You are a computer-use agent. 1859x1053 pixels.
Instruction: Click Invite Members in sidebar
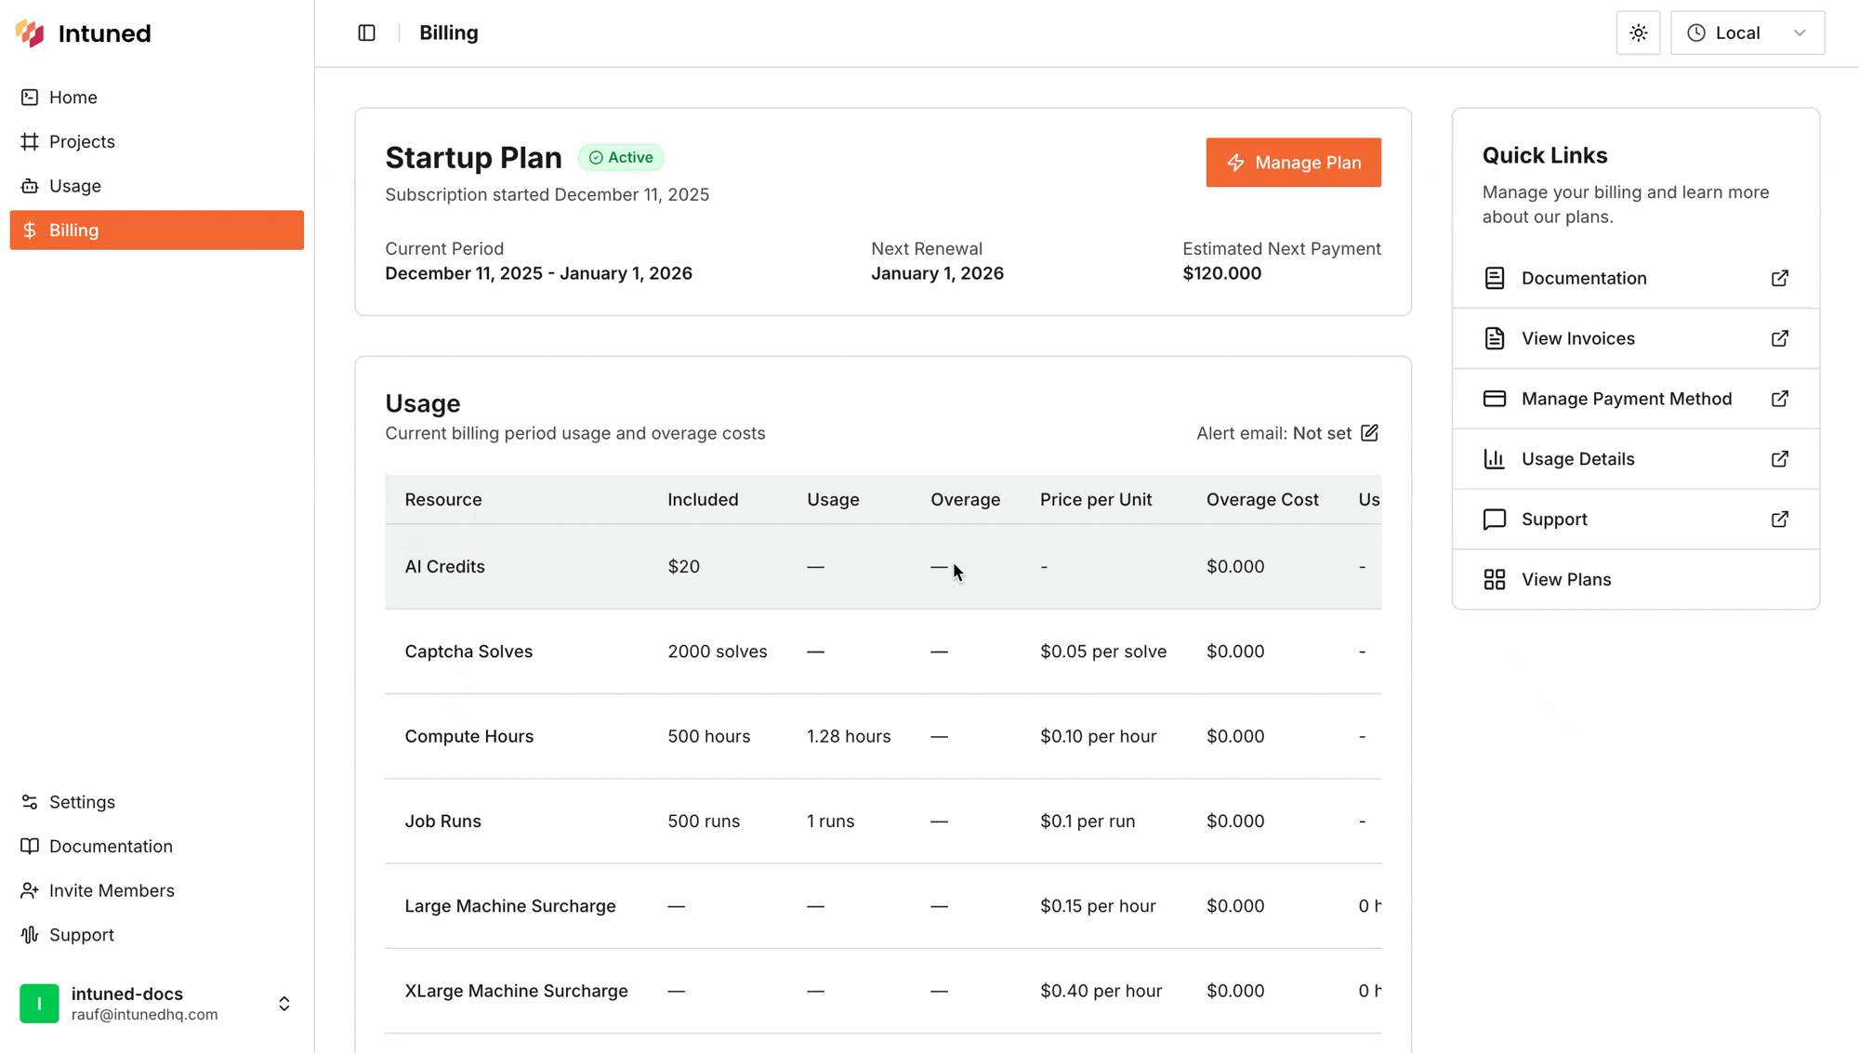coord(112,890)
